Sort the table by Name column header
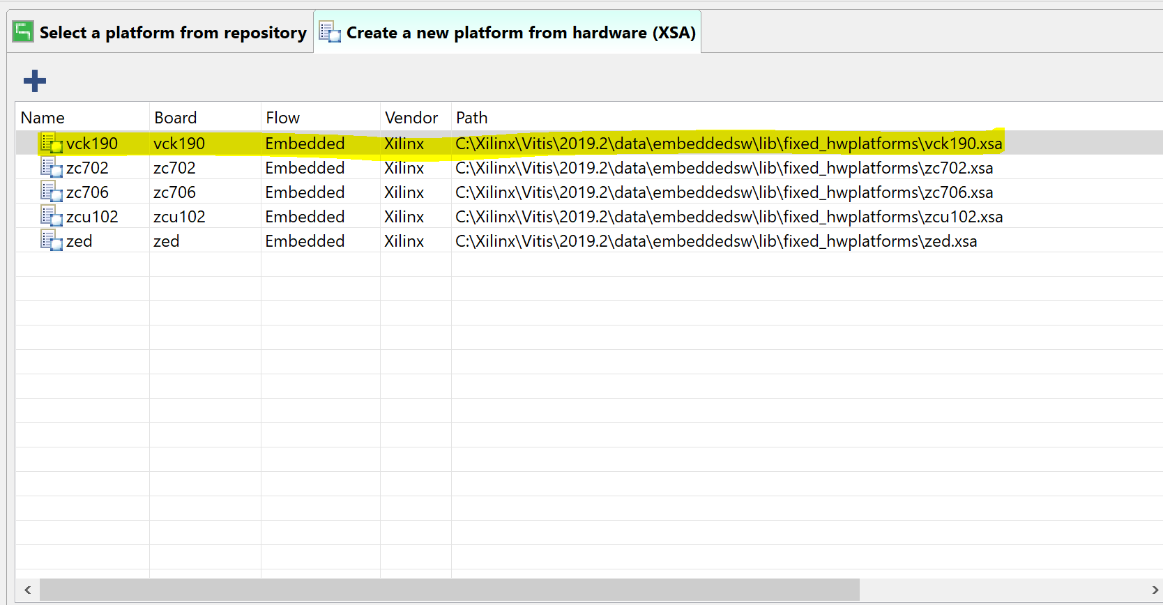The width and height of the screenshot is (1163, 605). click(43, 118)
